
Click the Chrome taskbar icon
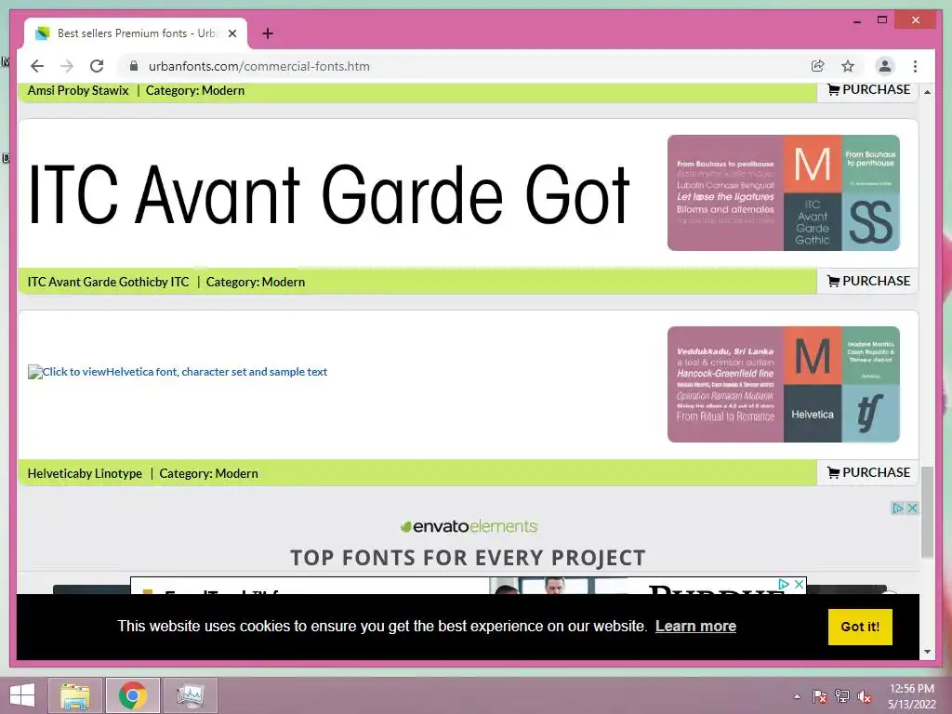(x=133, y=695)
